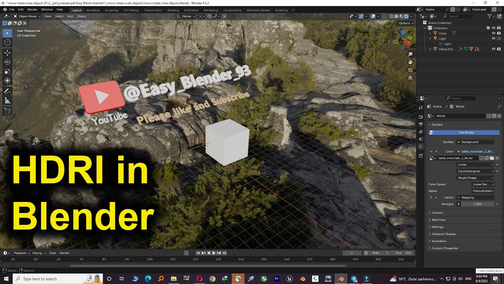Viewport: 504px width, 284px height.
Task: Open the Equirectangular projection dropdown
Action: click(x=476, y=171)
